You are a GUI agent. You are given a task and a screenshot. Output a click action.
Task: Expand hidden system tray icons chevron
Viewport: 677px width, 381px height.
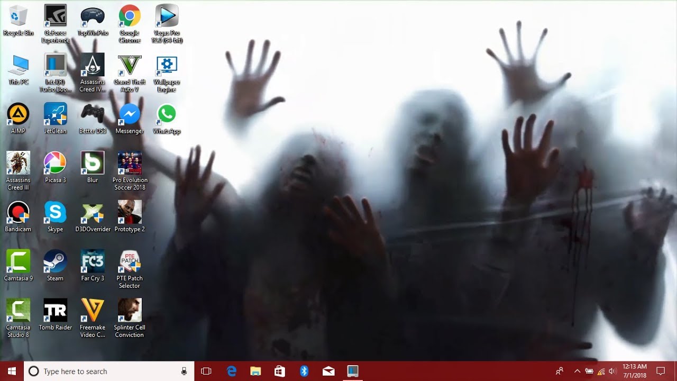(577, 371)
